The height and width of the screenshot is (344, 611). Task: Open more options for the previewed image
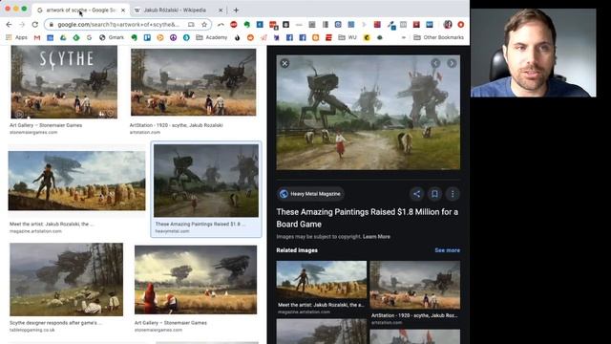(x=453, y=194)
